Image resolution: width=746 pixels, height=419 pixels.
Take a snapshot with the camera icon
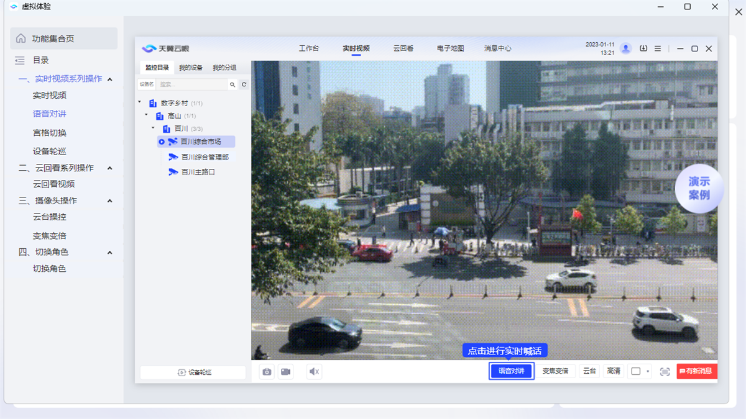click(x=267, y=371)
